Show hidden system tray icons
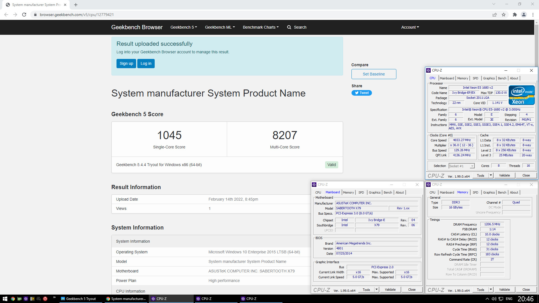This screenshot has width=539, height=303. pos(487,299)
